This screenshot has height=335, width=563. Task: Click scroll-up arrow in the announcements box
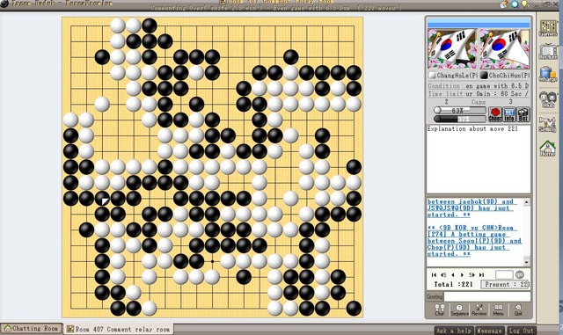(x=526, y=202)
